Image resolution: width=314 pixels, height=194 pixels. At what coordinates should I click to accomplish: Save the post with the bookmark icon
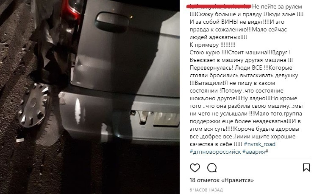(306, 168)
